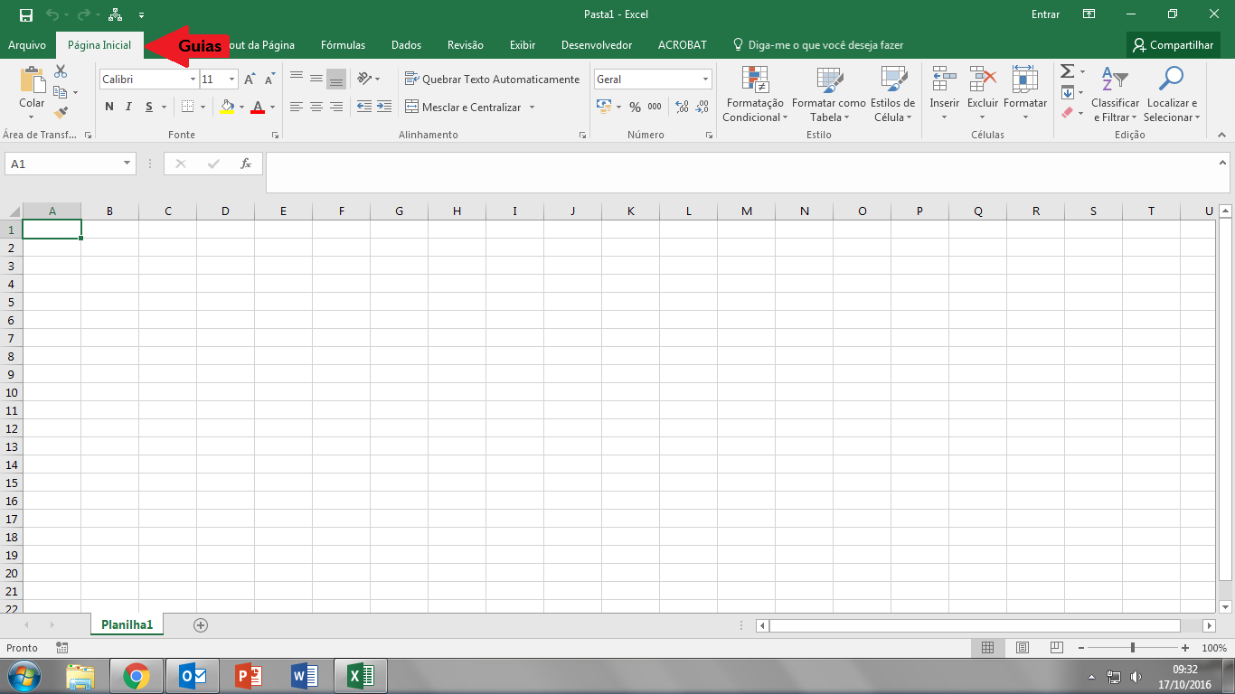Click the insert function fx icon
The width and height of the screenshot is (1235, 694).
(245, 164)
